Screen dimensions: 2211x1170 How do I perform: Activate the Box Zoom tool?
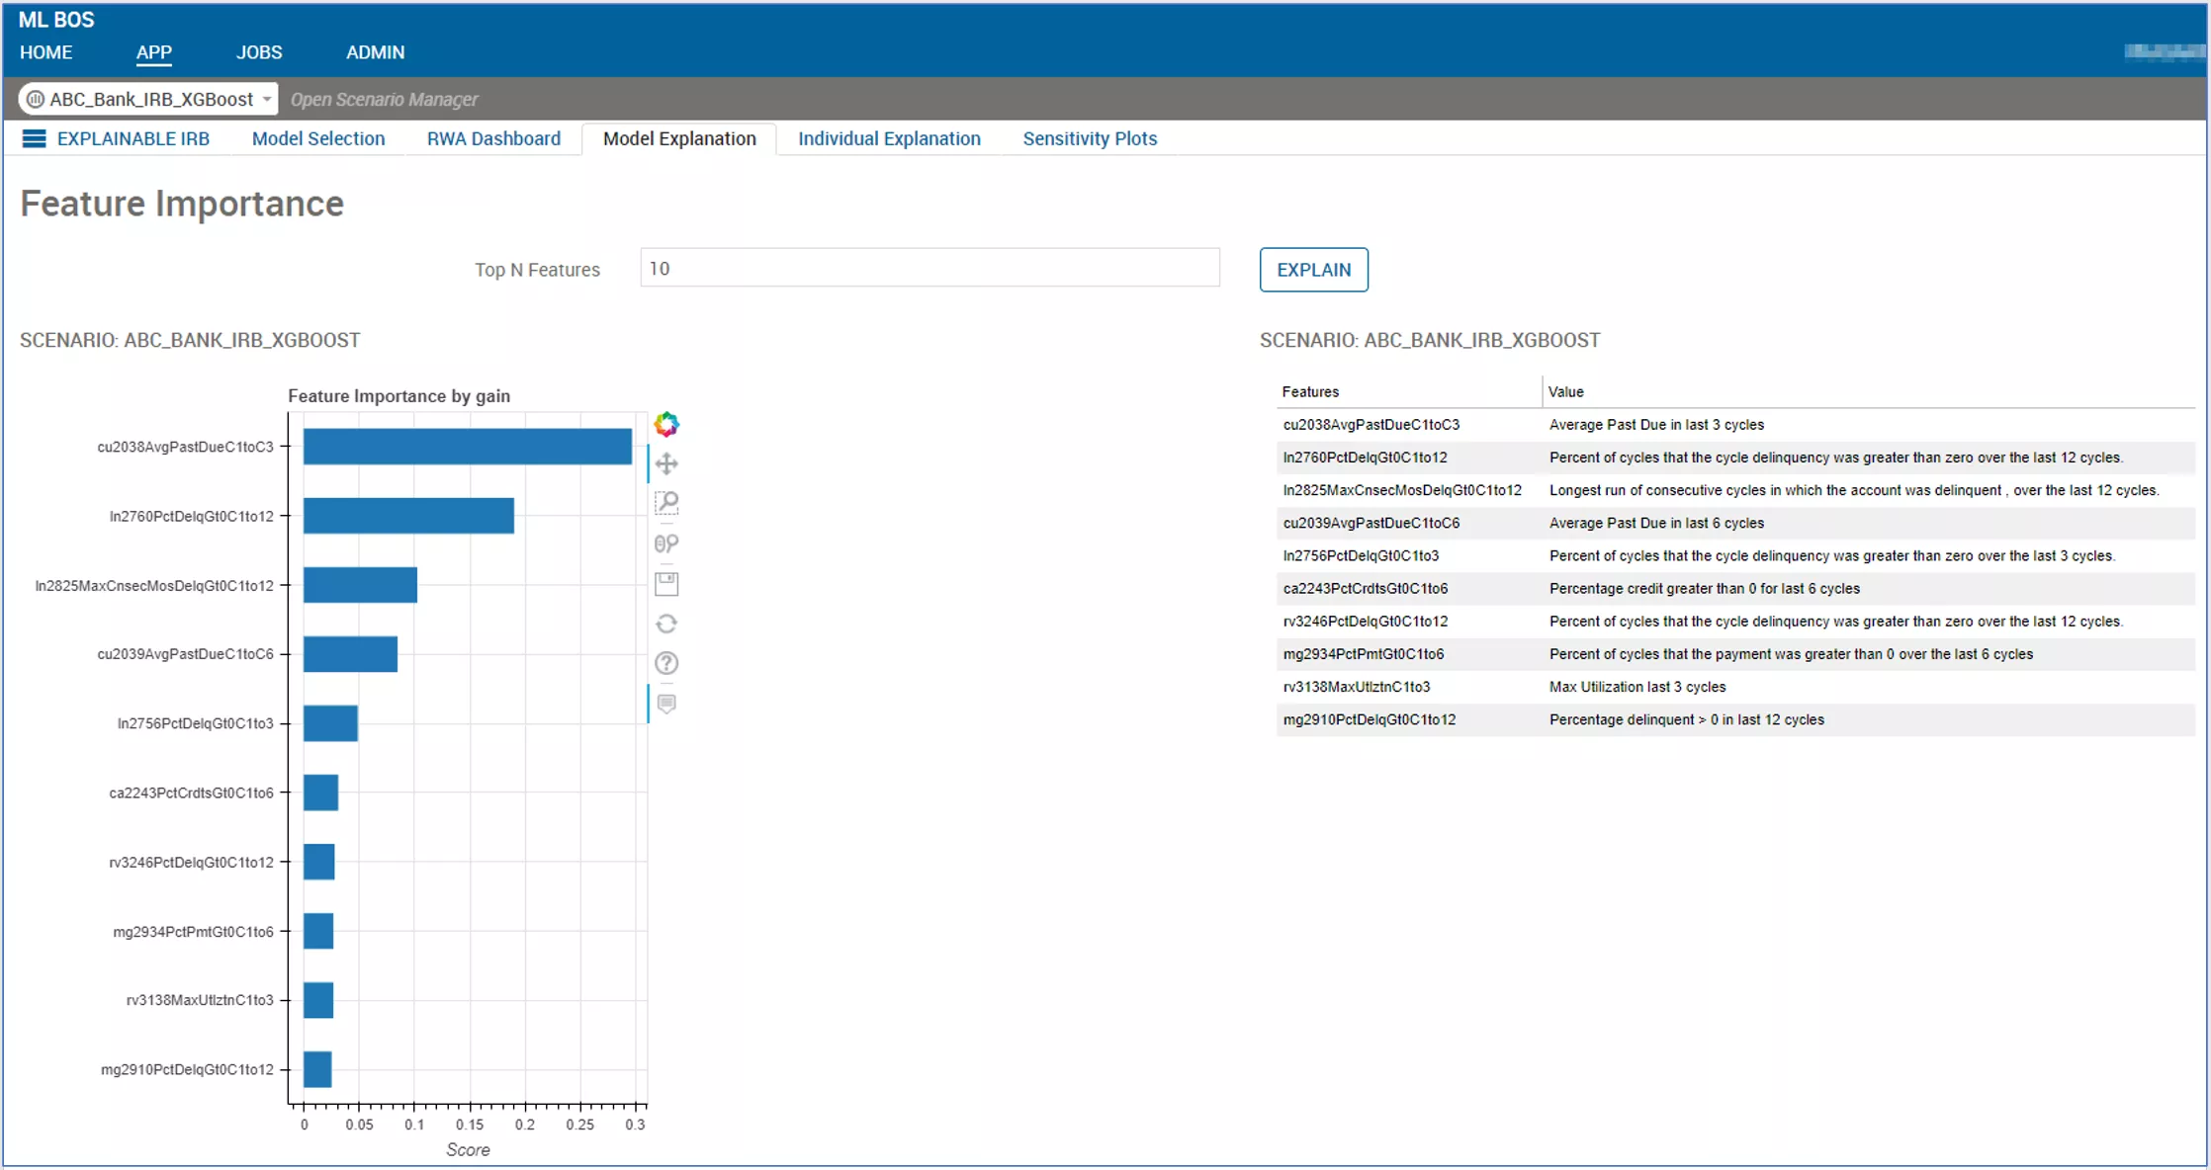[666, 503]
